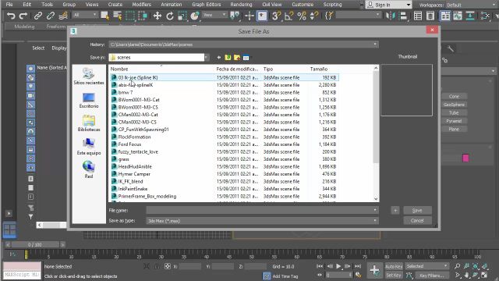
Task: Click the Redo arrow icon
Action: point(23,16)
